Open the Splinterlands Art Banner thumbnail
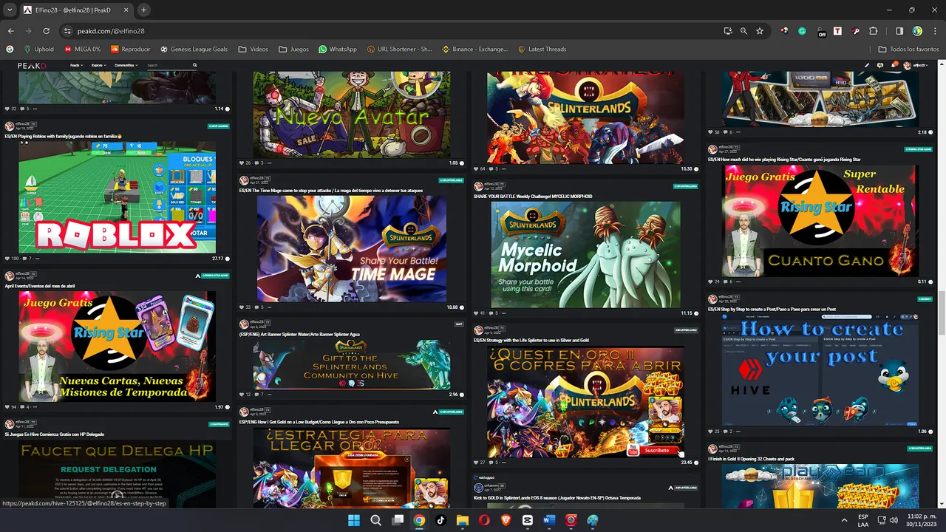This screenshot has height=532, width=946. [x=352, y=364]
